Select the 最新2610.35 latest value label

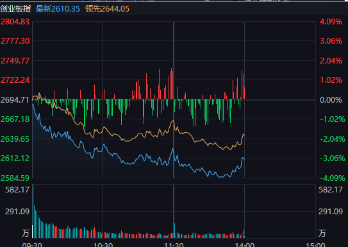point(58,9)
